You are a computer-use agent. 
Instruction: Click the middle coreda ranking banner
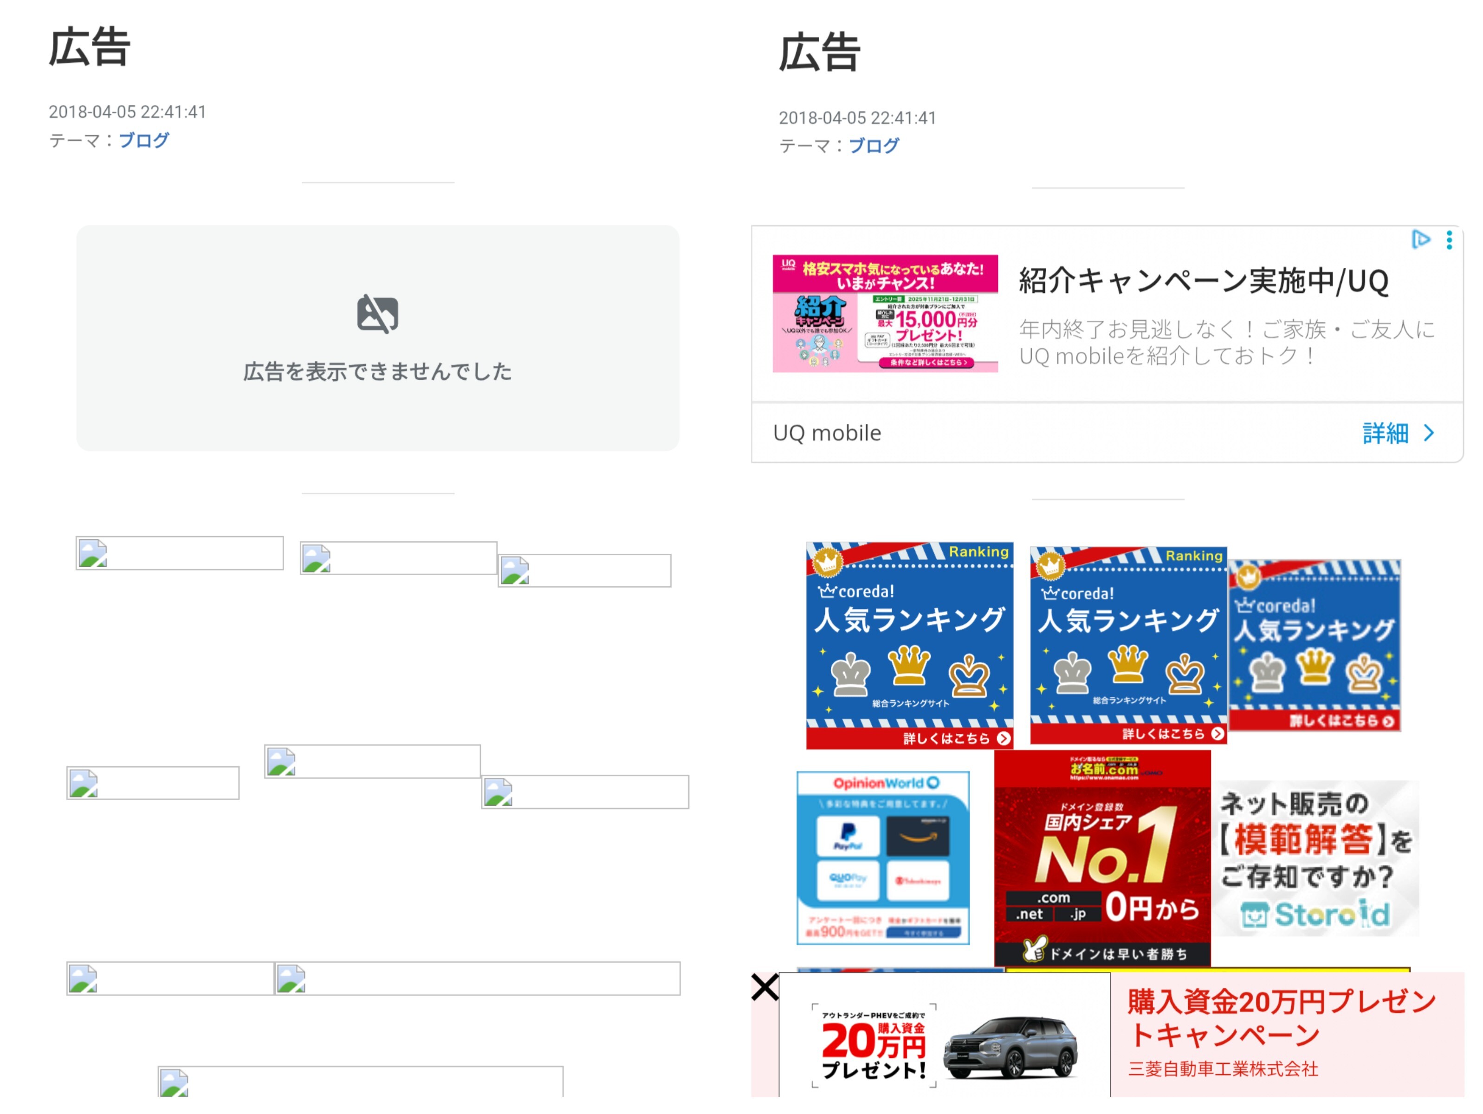(1128, 645)
